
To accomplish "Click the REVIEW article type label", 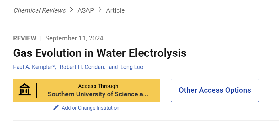I will tap(25, 38).
